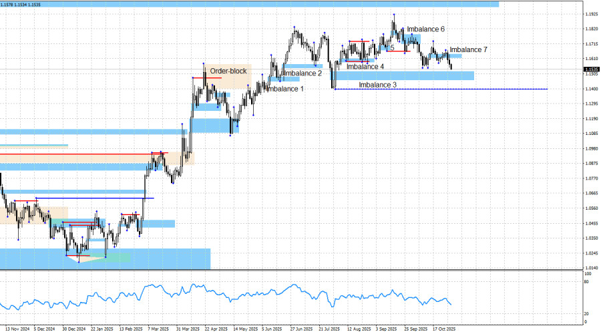The height and width of the screenshot is (334, 601).
Task: Click the 12 Aug 2025 date label
Action: pos(359,329)
